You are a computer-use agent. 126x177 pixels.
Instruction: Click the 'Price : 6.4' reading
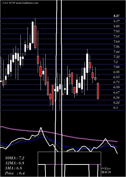pos(15,173)
